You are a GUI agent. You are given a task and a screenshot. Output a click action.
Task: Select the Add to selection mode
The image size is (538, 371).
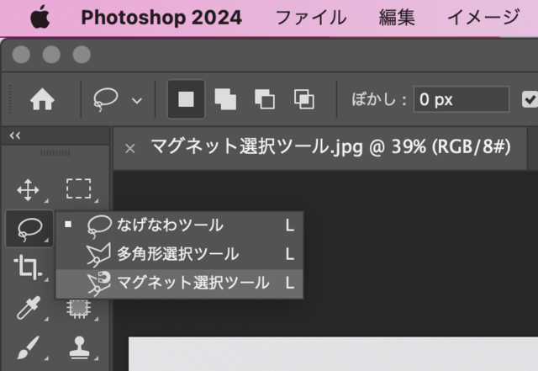click(x=225, y=99)
